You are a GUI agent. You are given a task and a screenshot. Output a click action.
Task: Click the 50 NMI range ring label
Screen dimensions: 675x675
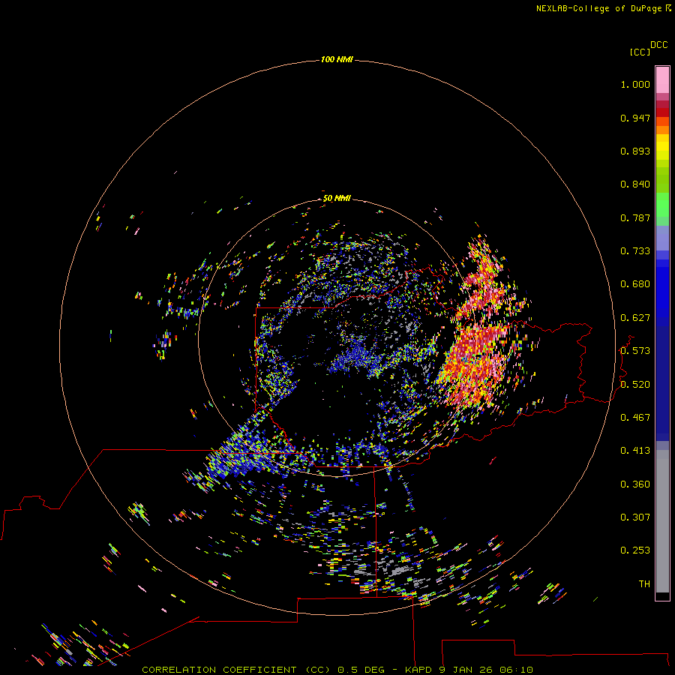pos(337,198)
